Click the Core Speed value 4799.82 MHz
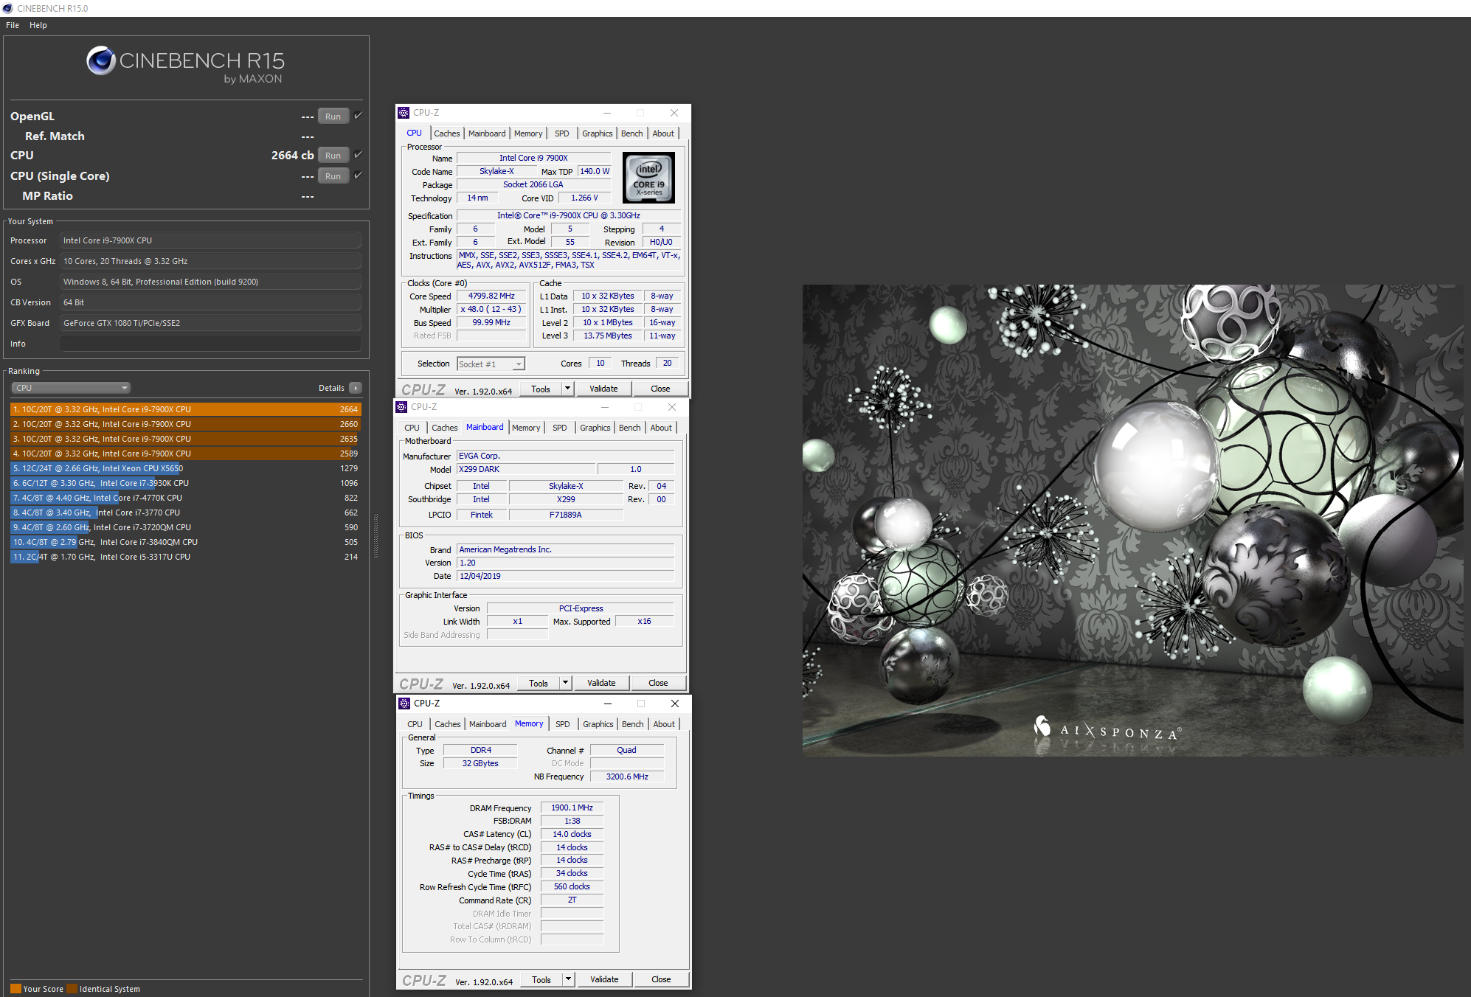The height and width of the screenshot is (997, 1471). [x=491, y=296]
